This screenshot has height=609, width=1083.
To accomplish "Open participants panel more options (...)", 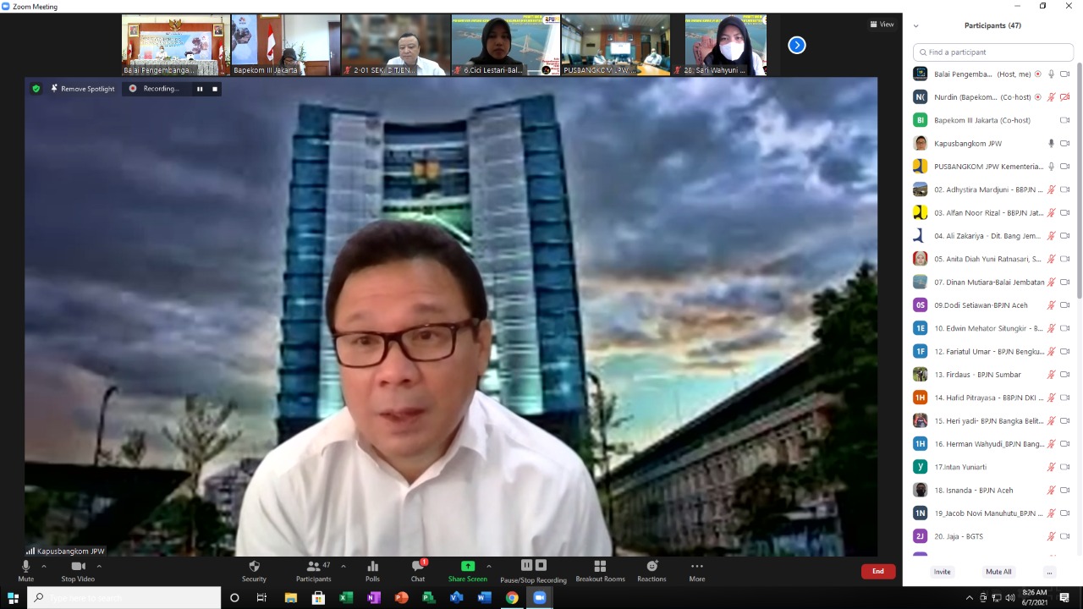I will 1049,572.
